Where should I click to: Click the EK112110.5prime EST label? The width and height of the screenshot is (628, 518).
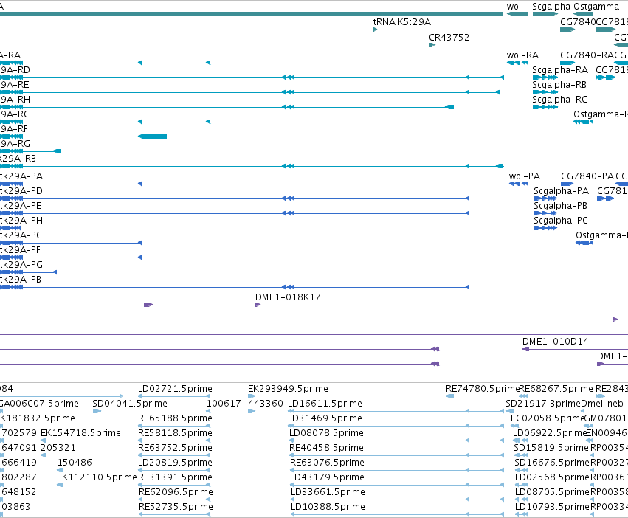pyautogui.click(x=97, y=477)
